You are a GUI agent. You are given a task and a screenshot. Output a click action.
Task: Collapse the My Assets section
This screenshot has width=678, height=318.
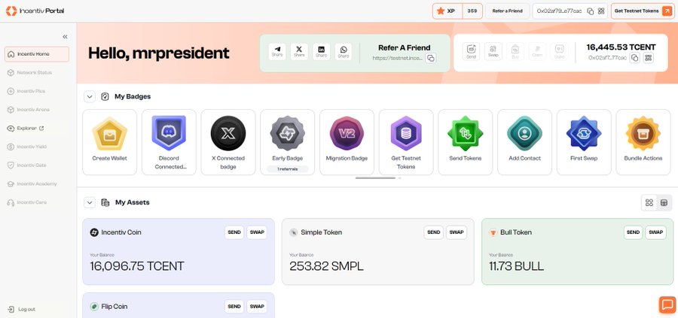90,202
